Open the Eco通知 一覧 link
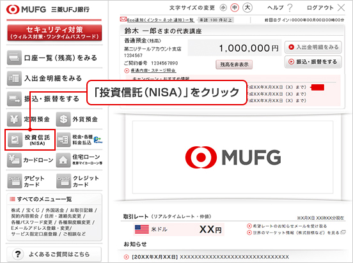Viewport: 353px width, 263px height. tap(161, 20)
